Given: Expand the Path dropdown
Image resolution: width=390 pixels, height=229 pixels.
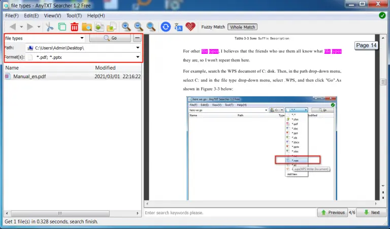Looking at the screenshot, I should [138, 48].
